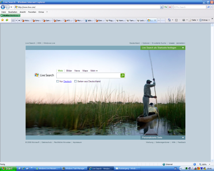The width and height of the screenshot is (214, 171).
Task: Open Windows Task-Manager from the taskbar
Action: pos(74,169)
